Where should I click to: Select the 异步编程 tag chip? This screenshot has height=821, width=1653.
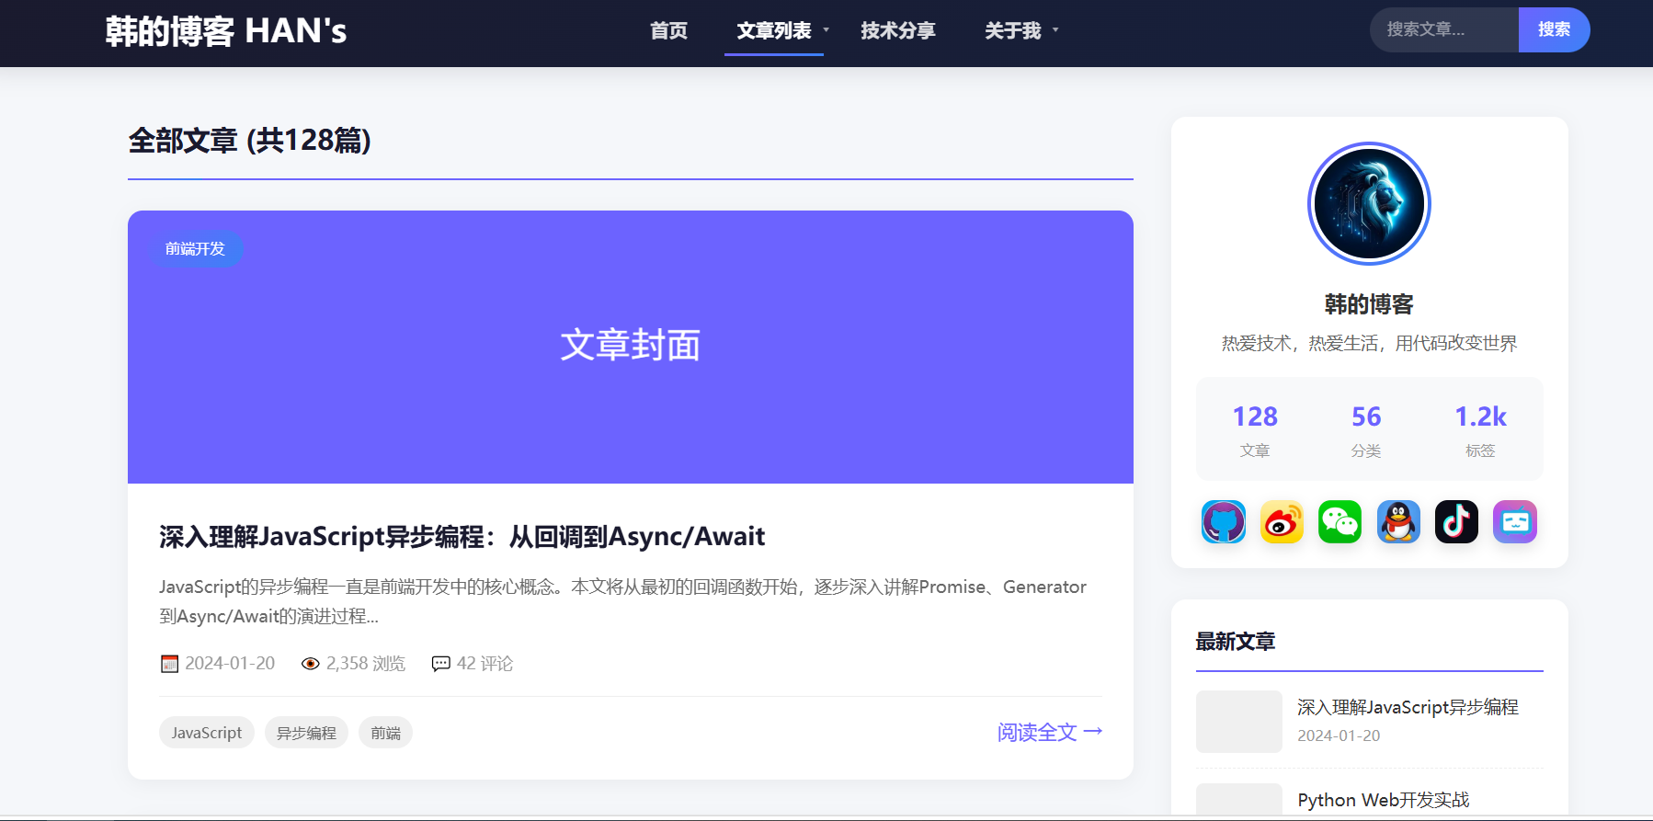(x=306, y=733)
